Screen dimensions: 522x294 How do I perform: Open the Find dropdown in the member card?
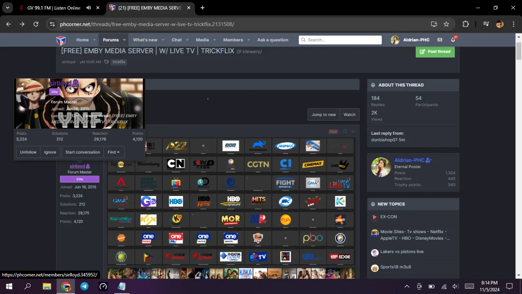[114, 152]
